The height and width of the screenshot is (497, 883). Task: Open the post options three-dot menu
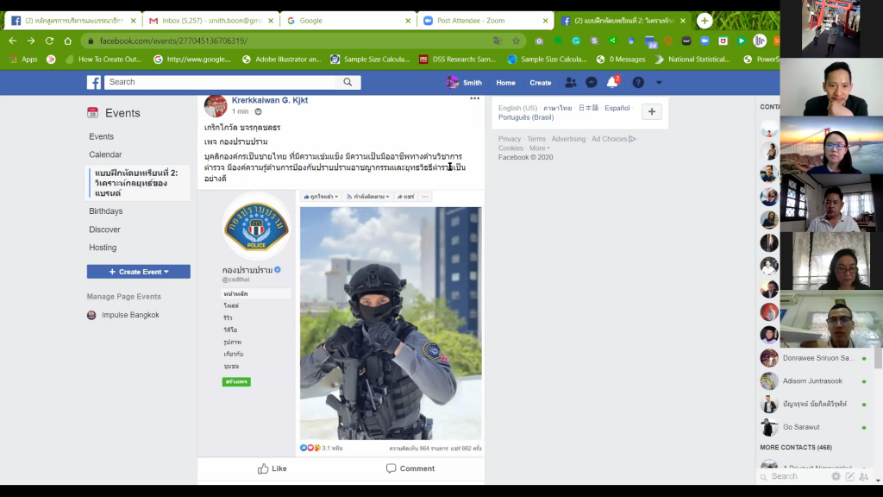click(x=475, y=98)
